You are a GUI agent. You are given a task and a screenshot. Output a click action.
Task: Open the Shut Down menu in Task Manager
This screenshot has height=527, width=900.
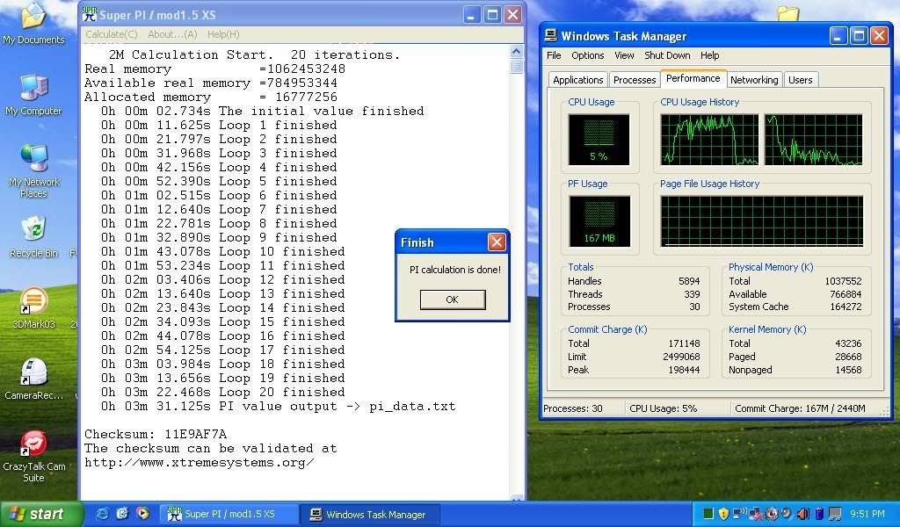tap(667, 55)
